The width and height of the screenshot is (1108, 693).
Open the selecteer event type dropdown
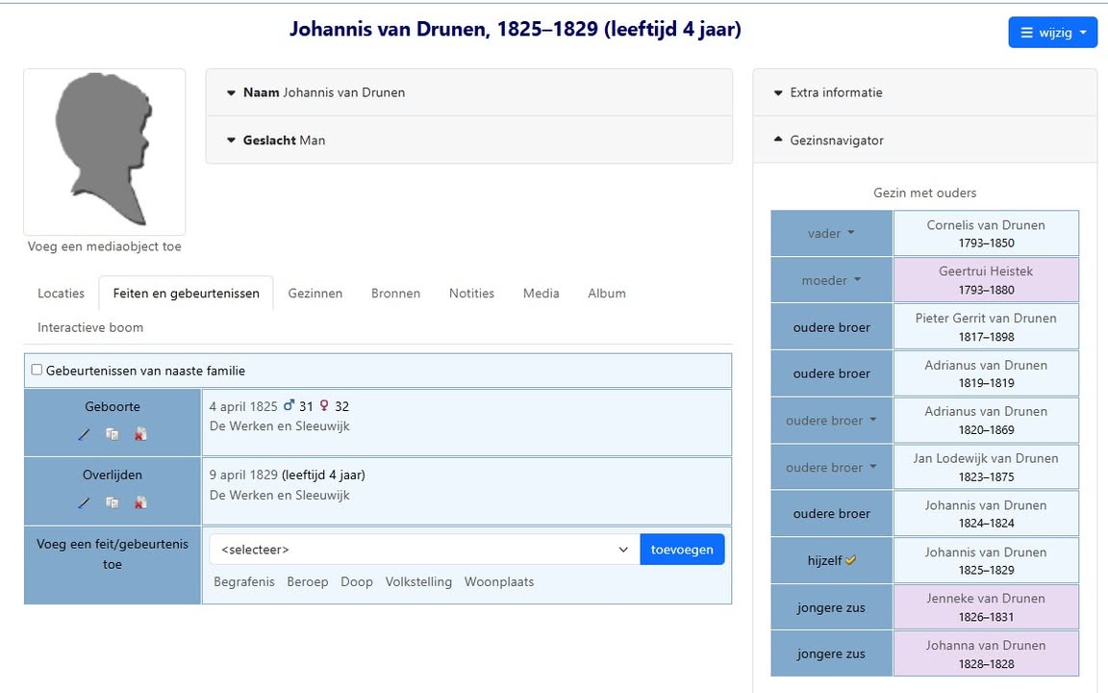424,550
